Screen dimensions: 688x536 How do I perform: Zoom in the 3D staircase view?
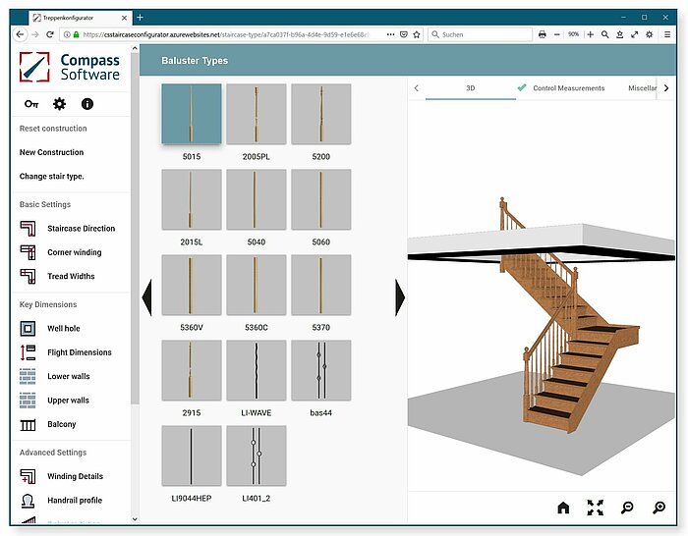659,508
